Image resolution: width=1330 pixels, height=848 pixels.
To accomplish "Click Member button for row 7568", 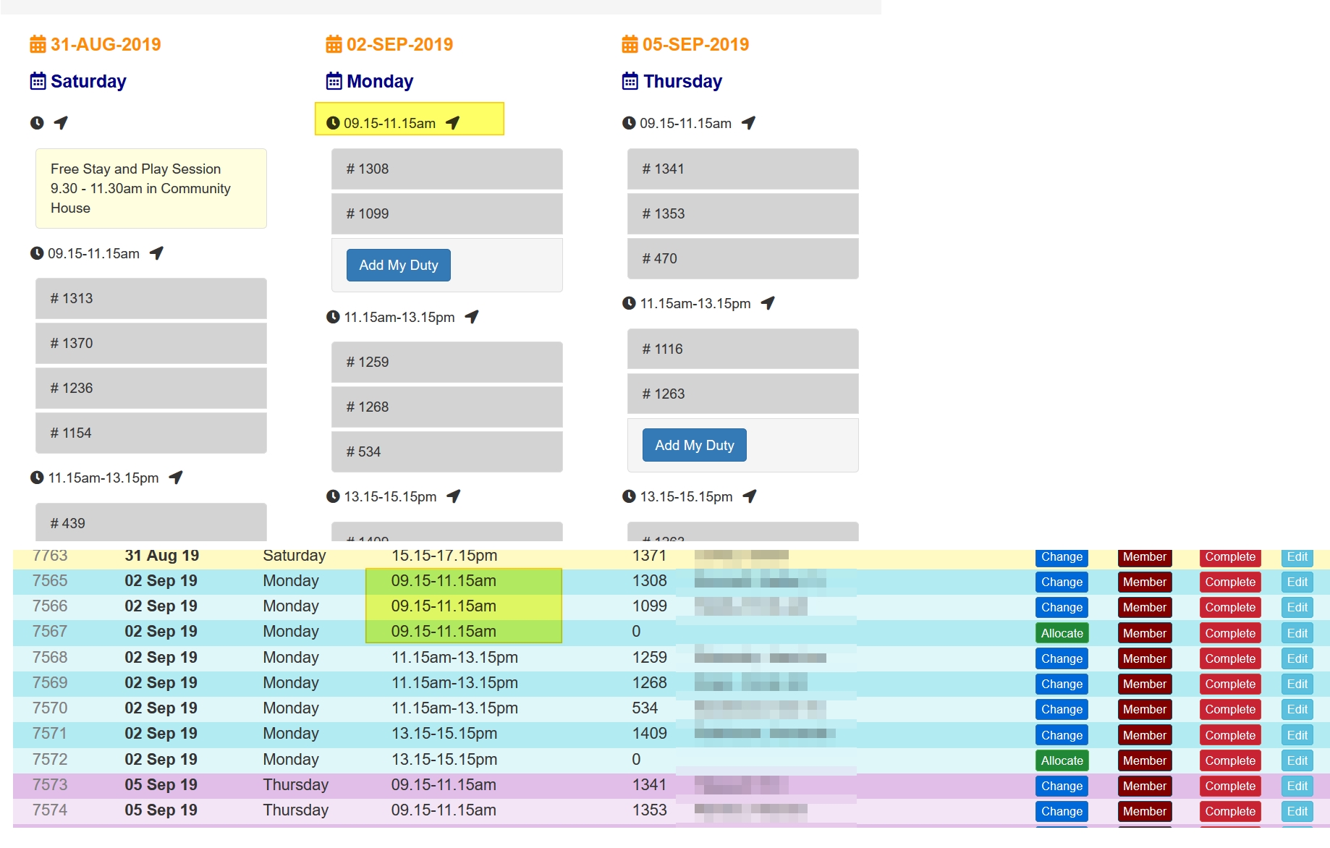I will 1144,658.
